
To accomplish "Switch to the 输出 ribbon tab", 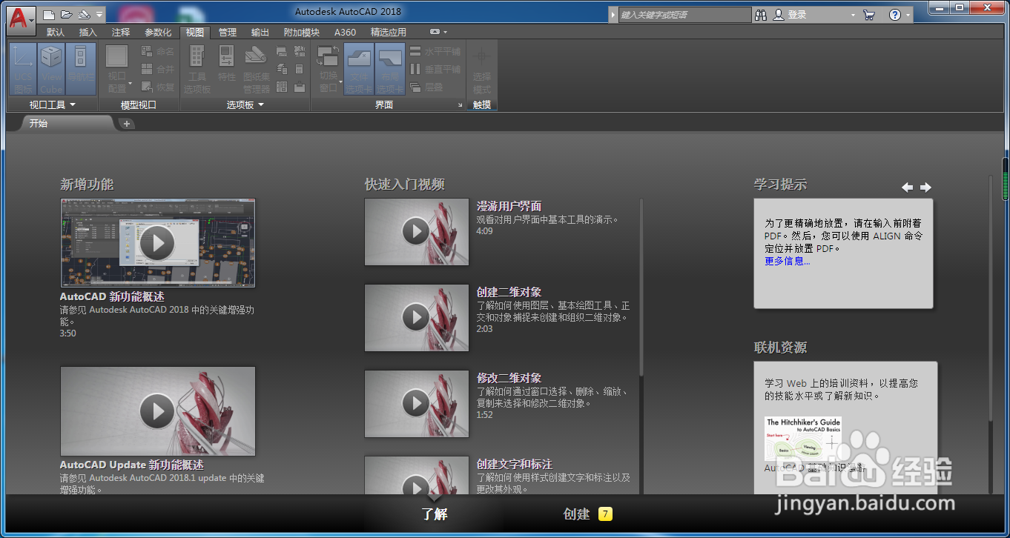I will tap(260, 32).
